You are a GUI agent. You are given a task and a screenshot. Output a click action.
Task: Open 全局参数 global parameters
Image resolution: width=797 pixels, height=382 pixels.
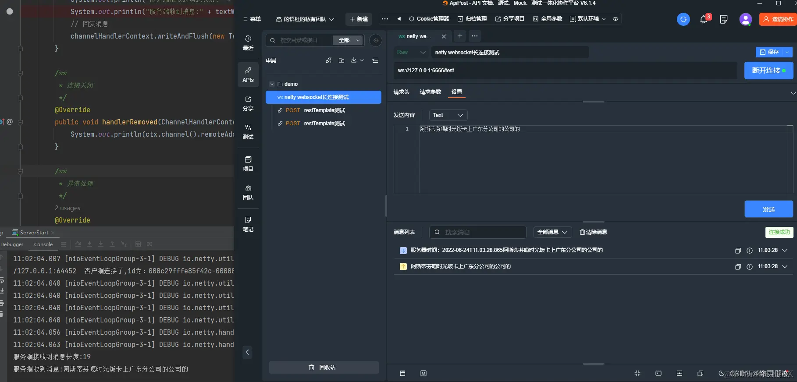pyautogui.click(x=548, y=19)
